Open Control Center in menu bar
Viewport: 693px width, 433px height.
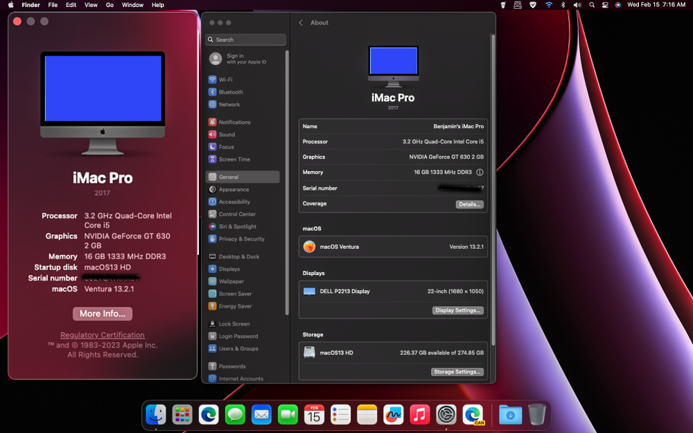[605, 5]
